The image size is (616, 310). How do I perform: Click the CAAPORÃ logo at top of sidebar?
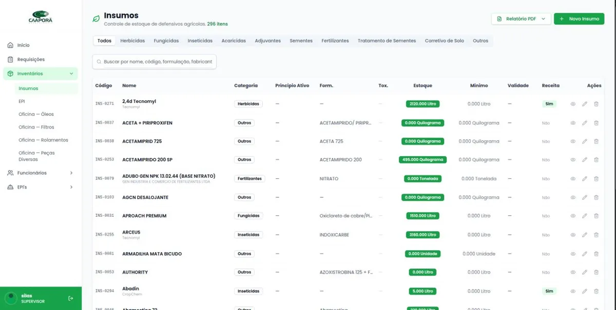coord(41,17)
